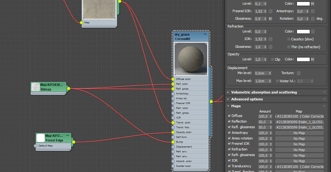Expand the Volumetric absorption and scattering rollout

(x=264, y=92)
